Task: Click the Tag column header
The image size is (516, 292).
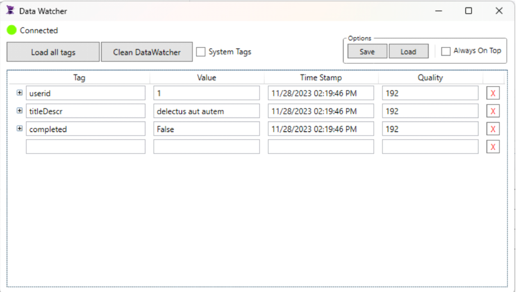Action: click(x=79, y=78)
